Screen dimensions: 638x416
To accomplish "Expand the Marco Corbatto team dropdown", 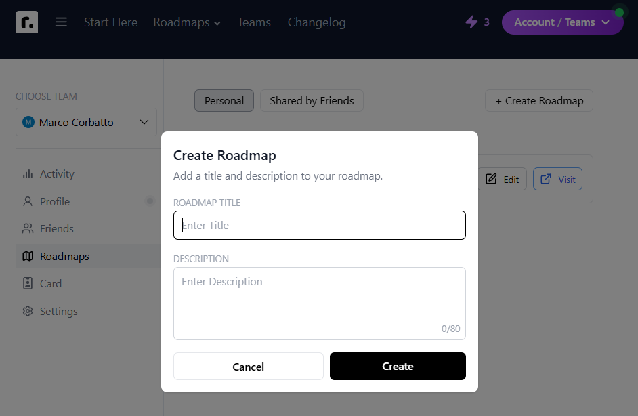I will [86, 122].
